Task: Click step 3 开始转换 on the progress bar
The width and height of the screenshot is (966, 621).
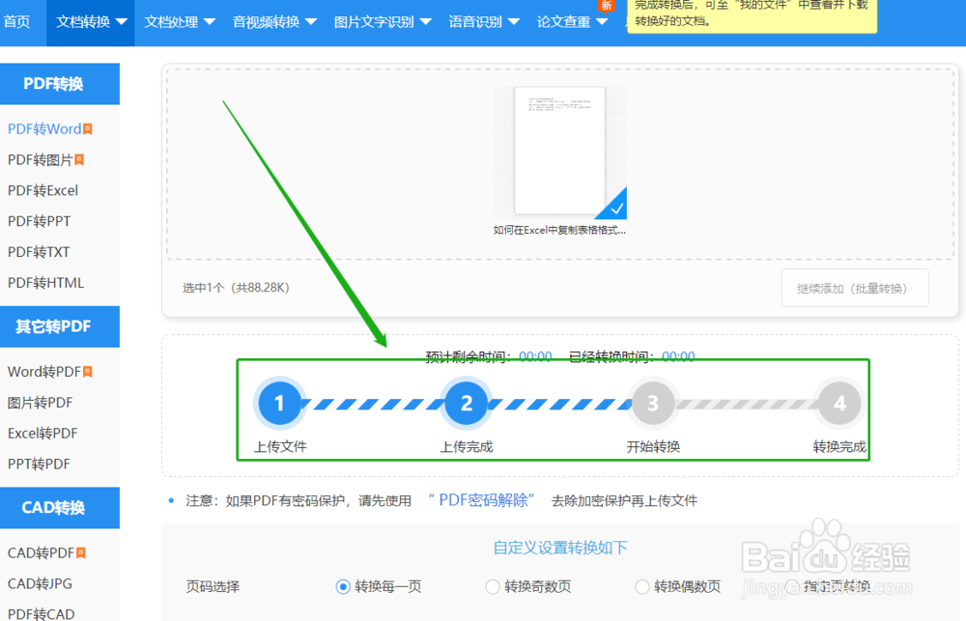Action: coord(652,403)
